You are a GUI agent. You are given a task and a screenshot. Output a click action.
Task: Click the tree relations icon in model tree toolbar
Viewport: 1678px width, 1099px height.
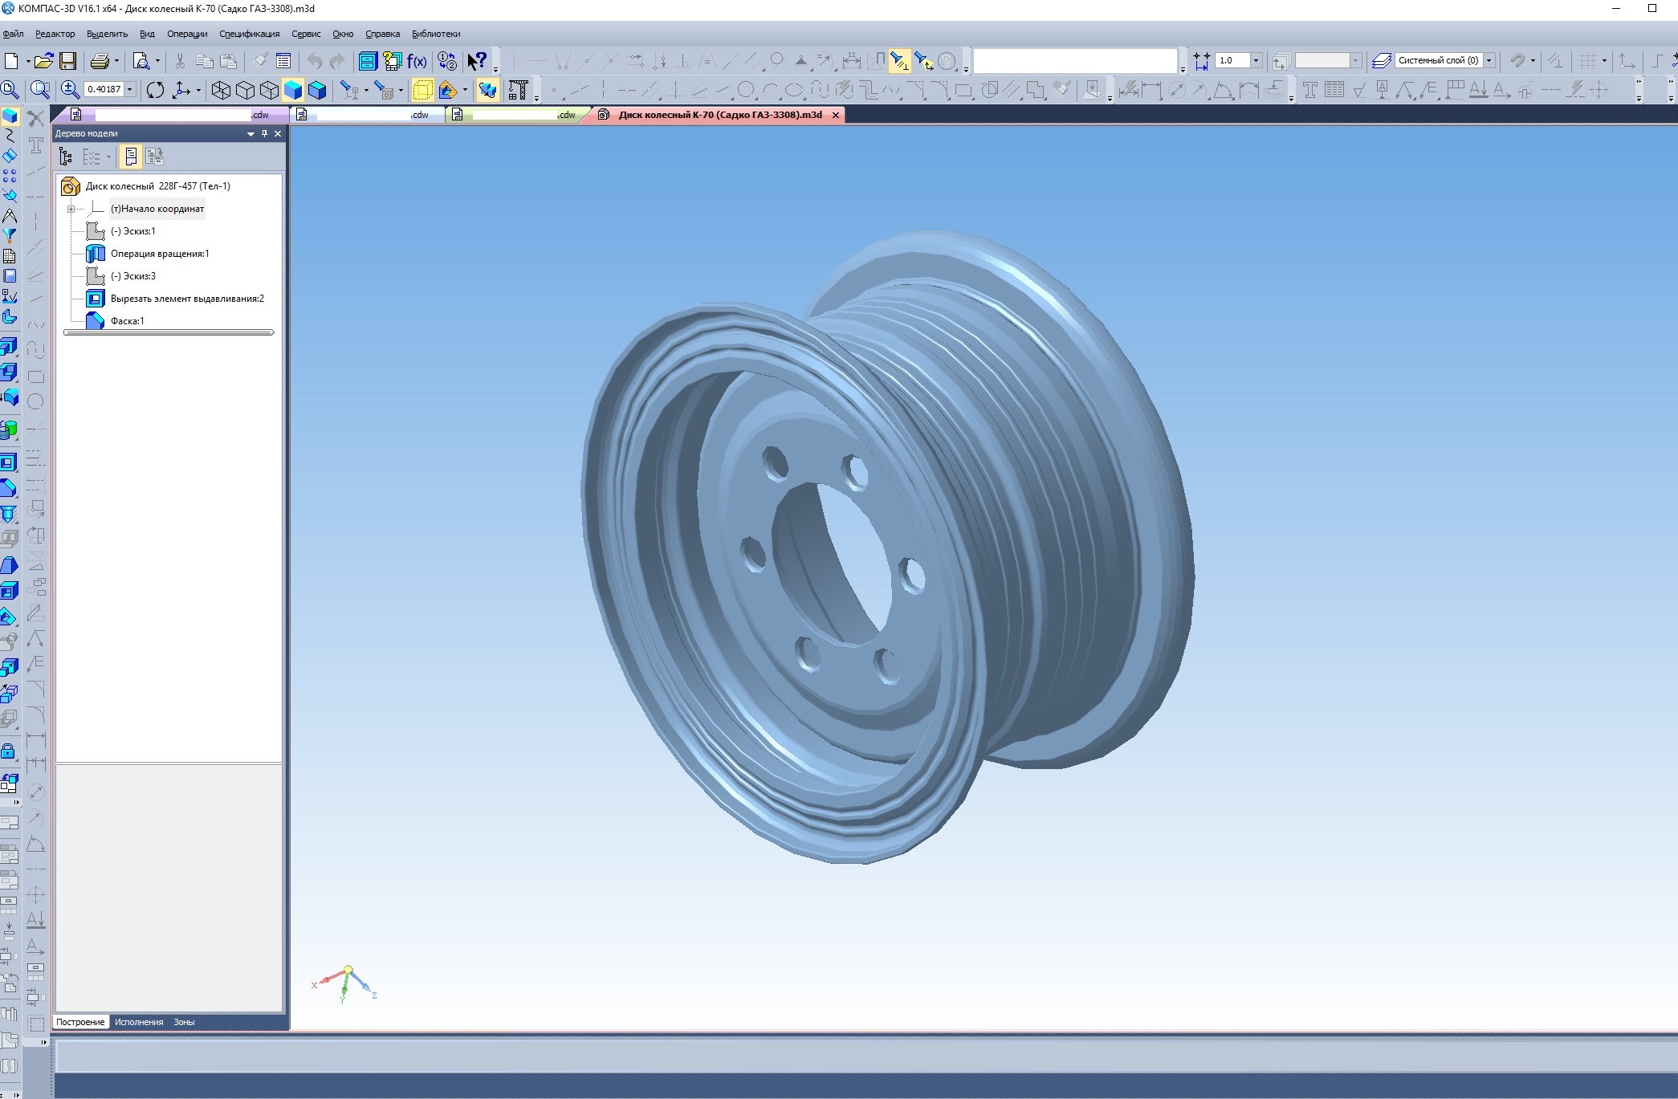(x=154, y=157)
